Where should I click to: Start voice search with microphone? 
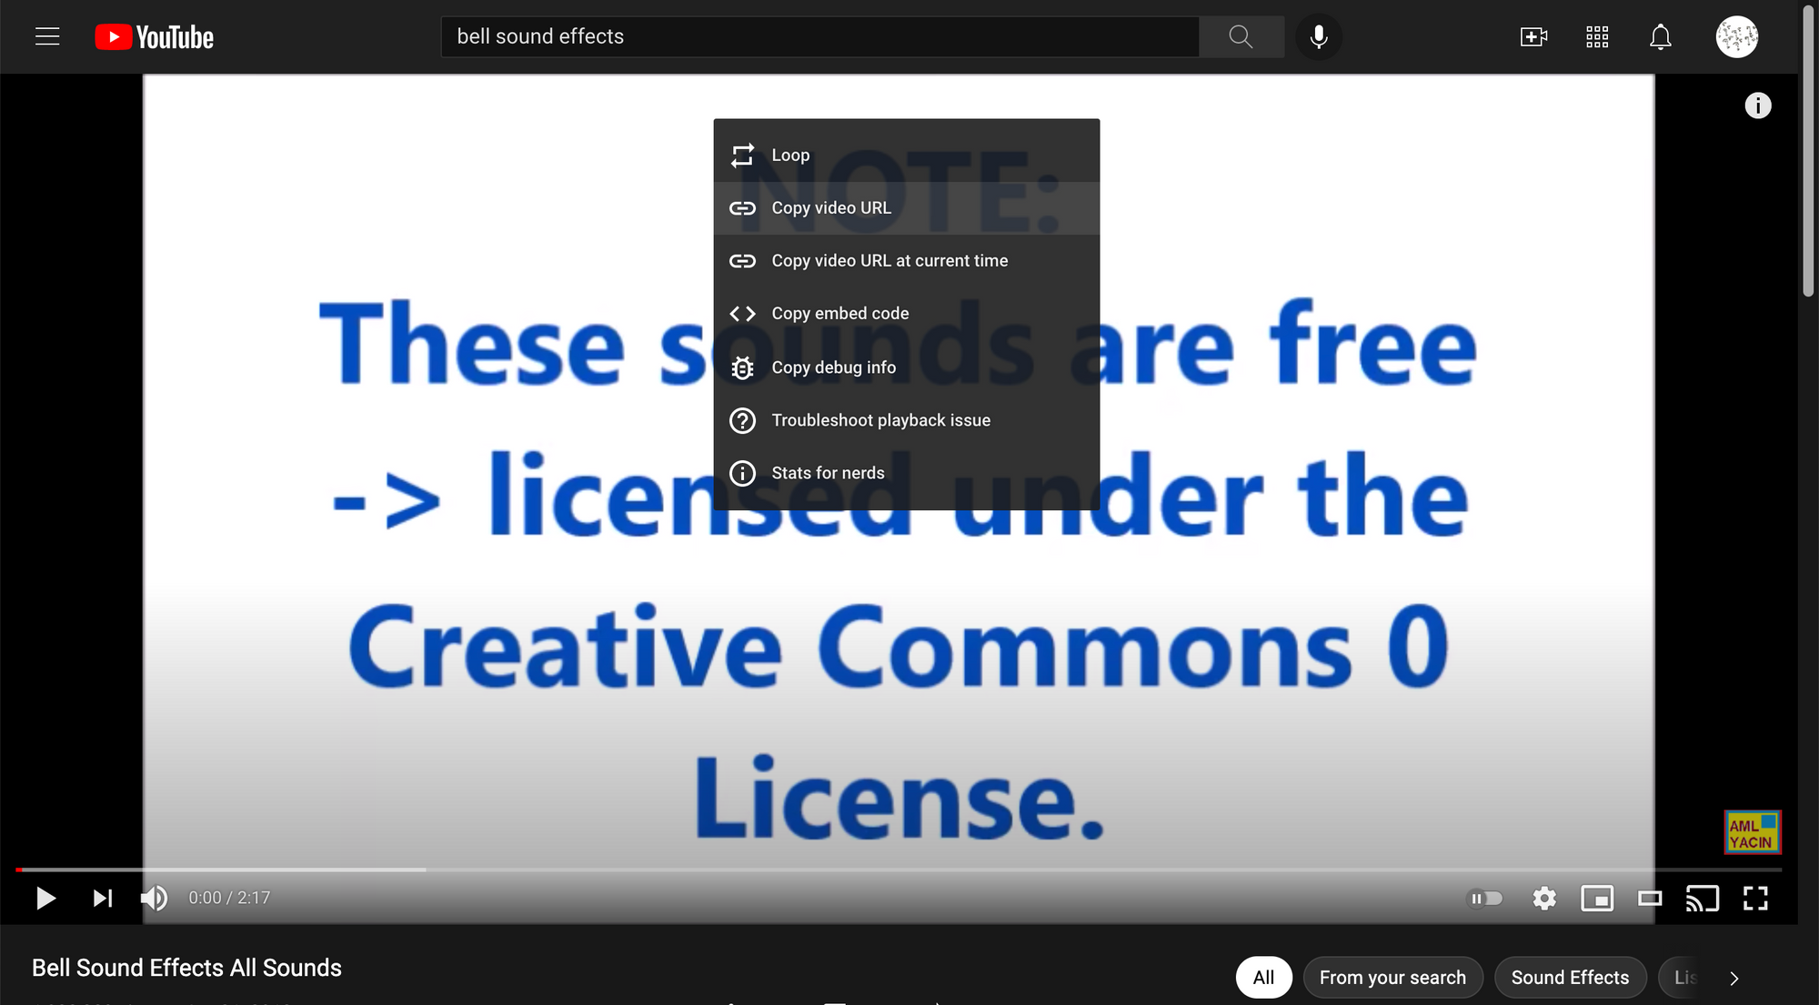[1318, 36]
